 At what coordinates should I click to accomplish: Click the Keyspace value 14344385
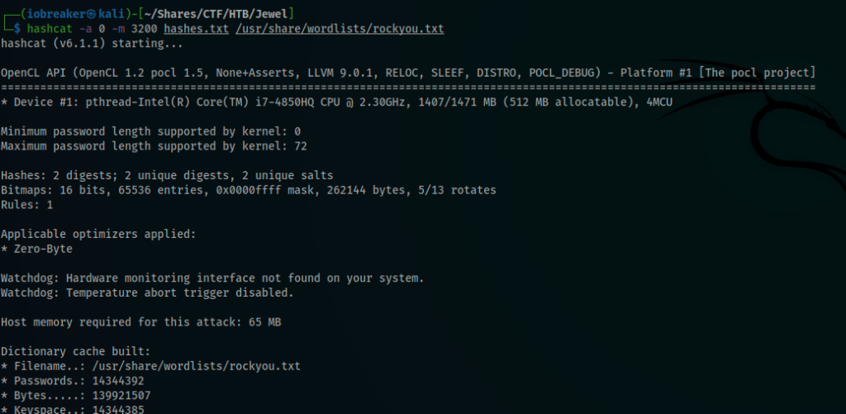(x=118, y=410)
